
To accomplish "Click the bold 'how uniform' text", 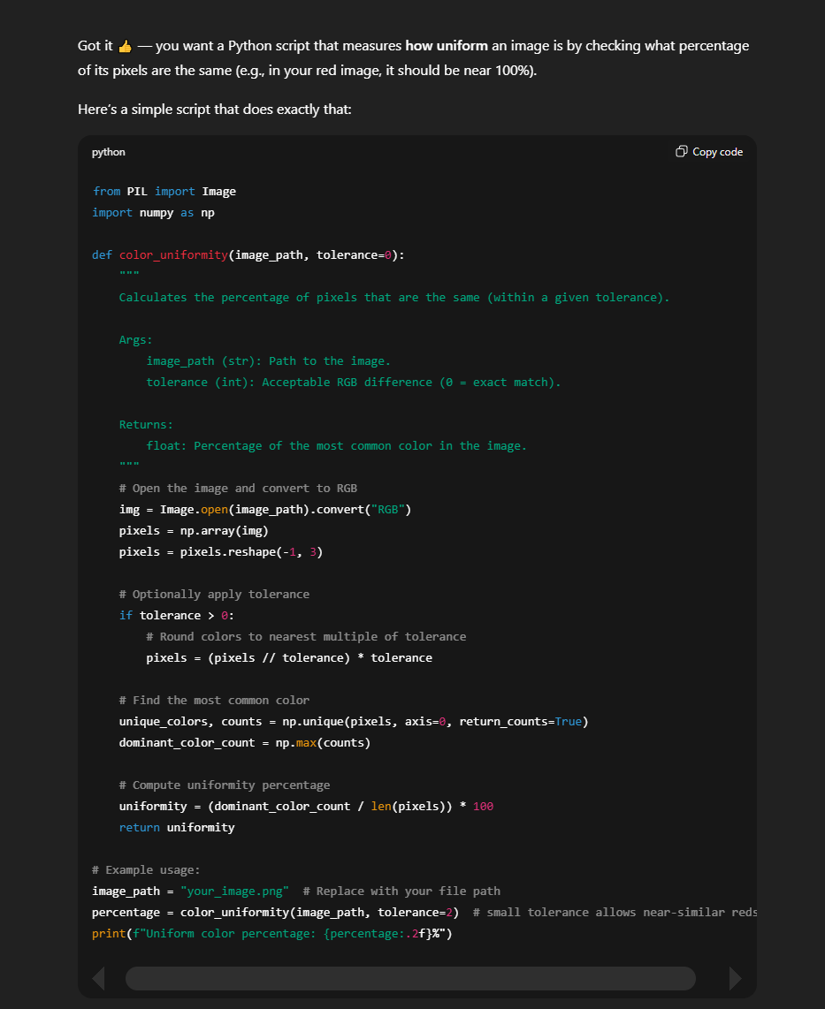I will click(447, 46).
